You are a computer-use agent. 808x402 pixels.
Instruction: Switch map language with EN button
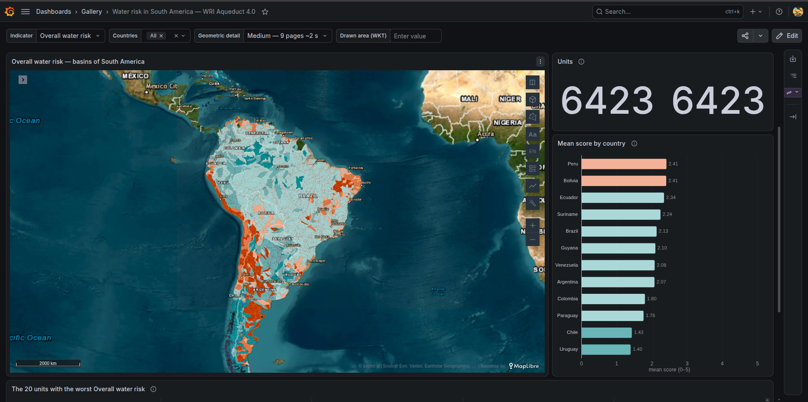click(533, 151)
